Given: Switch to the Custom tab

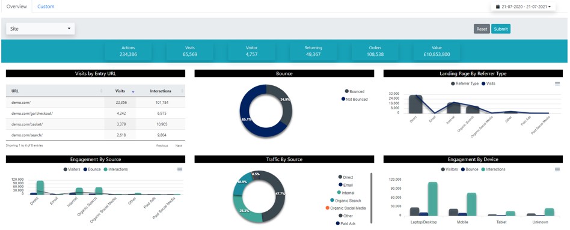Looking at the screenshot, I should point(46,7).
